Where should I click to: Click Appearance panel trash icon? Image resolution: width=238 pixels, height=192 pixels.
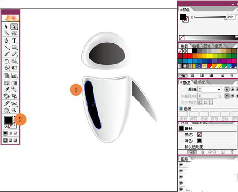click(232, 152)
